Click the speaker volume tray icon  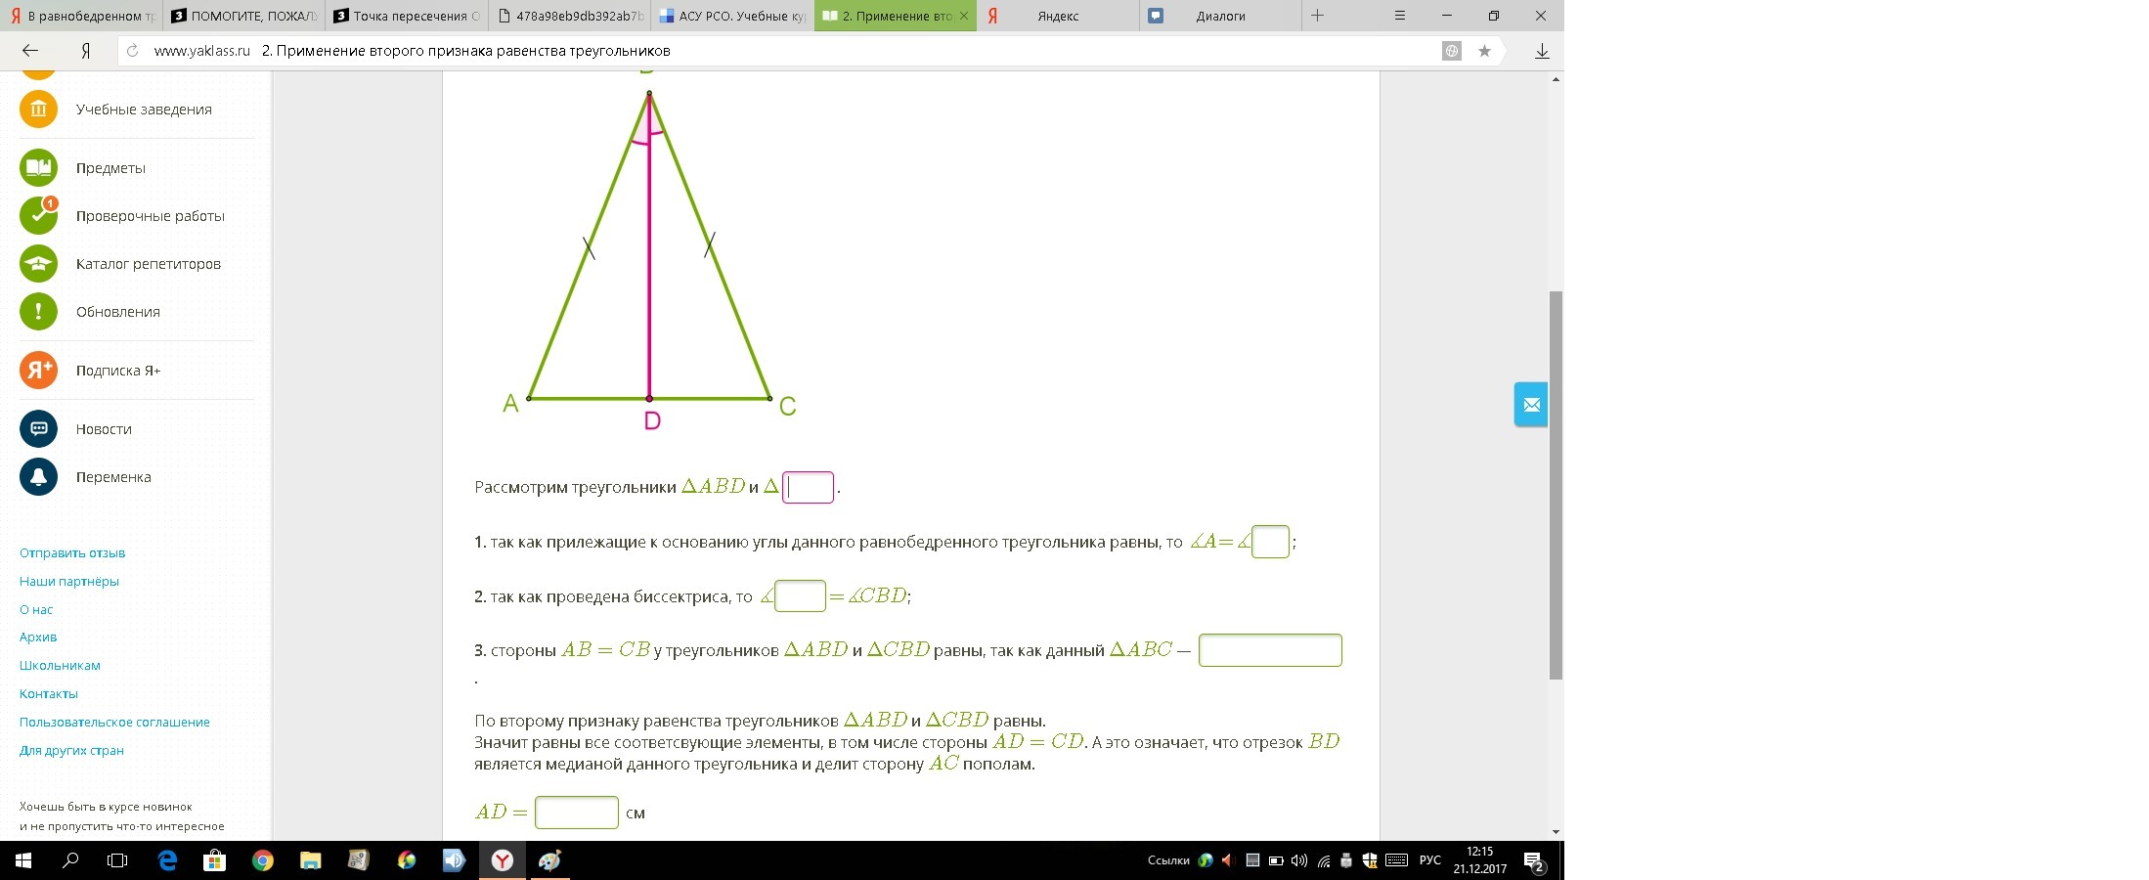1299,860
